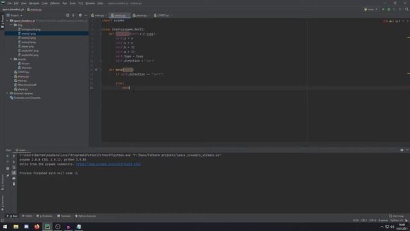
Task: Click the Python interpreter in the status bar
Action: point(397,221)
